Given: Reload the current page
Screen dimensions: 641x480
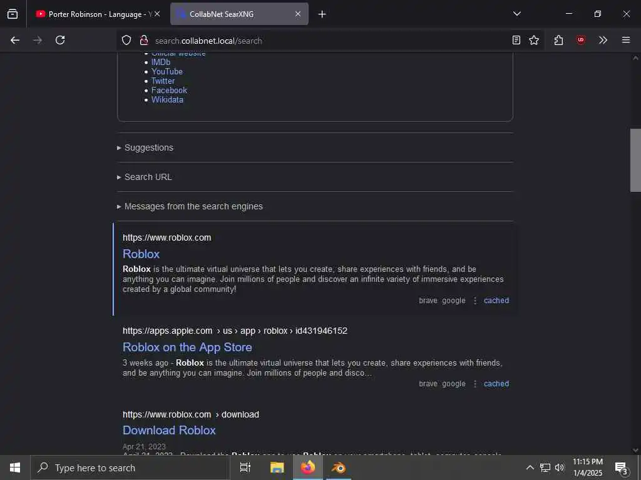Looking at the screenshot, I should pos(60,40).
